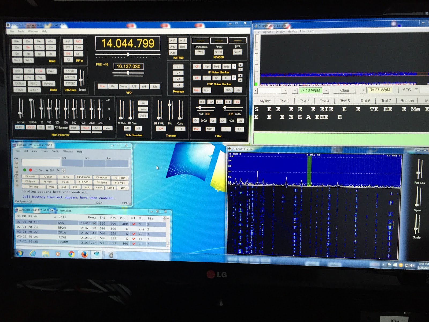Screen dimensions: 429x322
Task: Click Esc: Stop button
Action: point(34,186)
